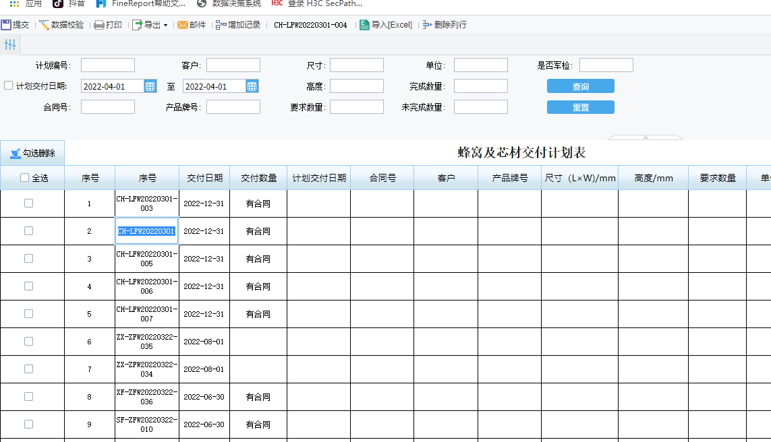Click the 产品牌号 column header
Viewport: 771px width, 442px height.
pyautogui.click(x=510, y=178)
